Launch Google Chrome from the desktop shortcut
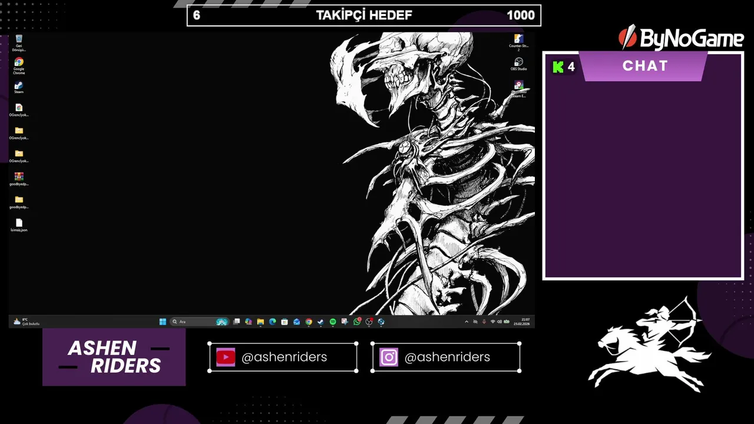This screenshot has height=424, width=754. coord(19,66)
